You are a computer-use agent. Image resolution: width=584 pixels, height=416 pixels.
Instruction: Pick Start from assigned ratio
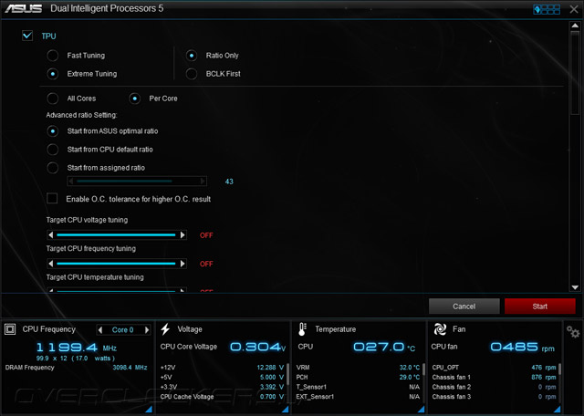point(53,168)
